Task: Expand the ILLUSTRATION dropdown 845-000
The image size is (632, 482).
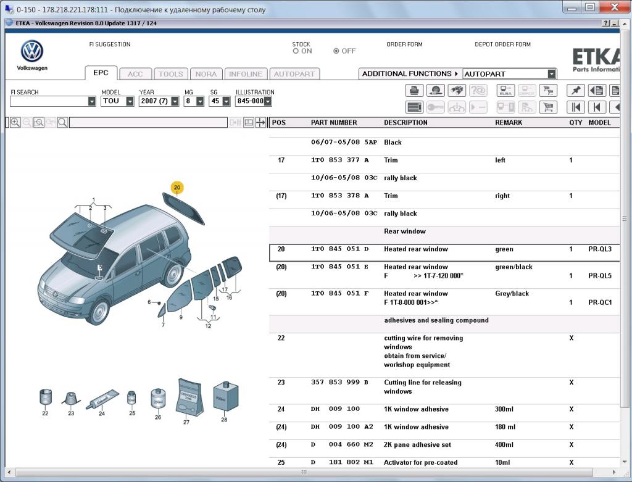Action: [268, 101]
